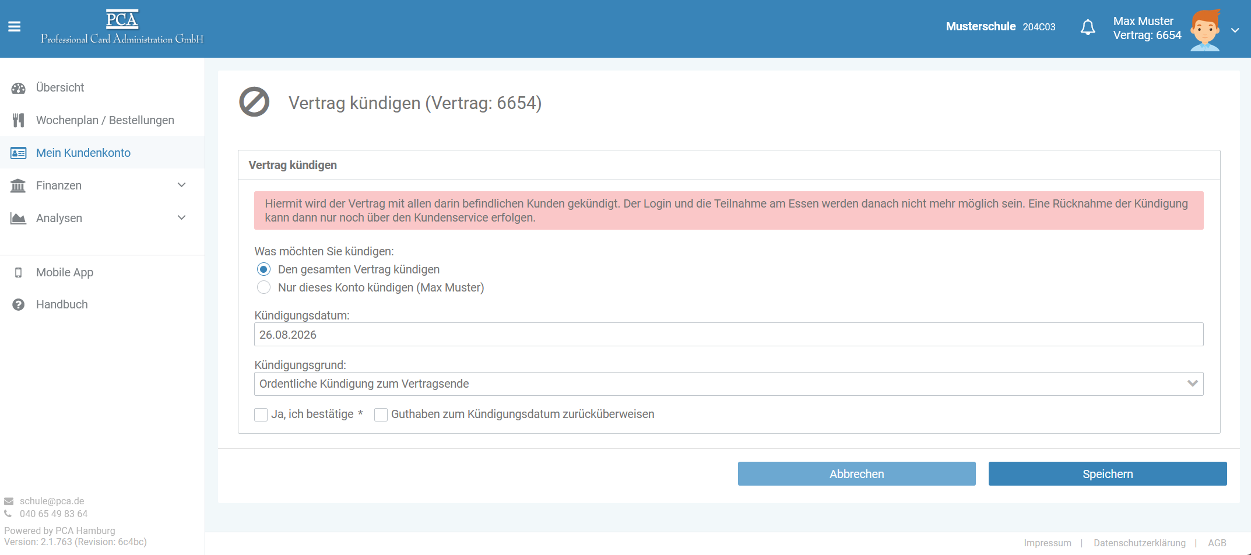The width and height of the screenshot is (1251, 555).
Task: Enable 'Guthaben zum Kündigungsdatum zurücküberweisen' checkbox
Action: [381, 415]
